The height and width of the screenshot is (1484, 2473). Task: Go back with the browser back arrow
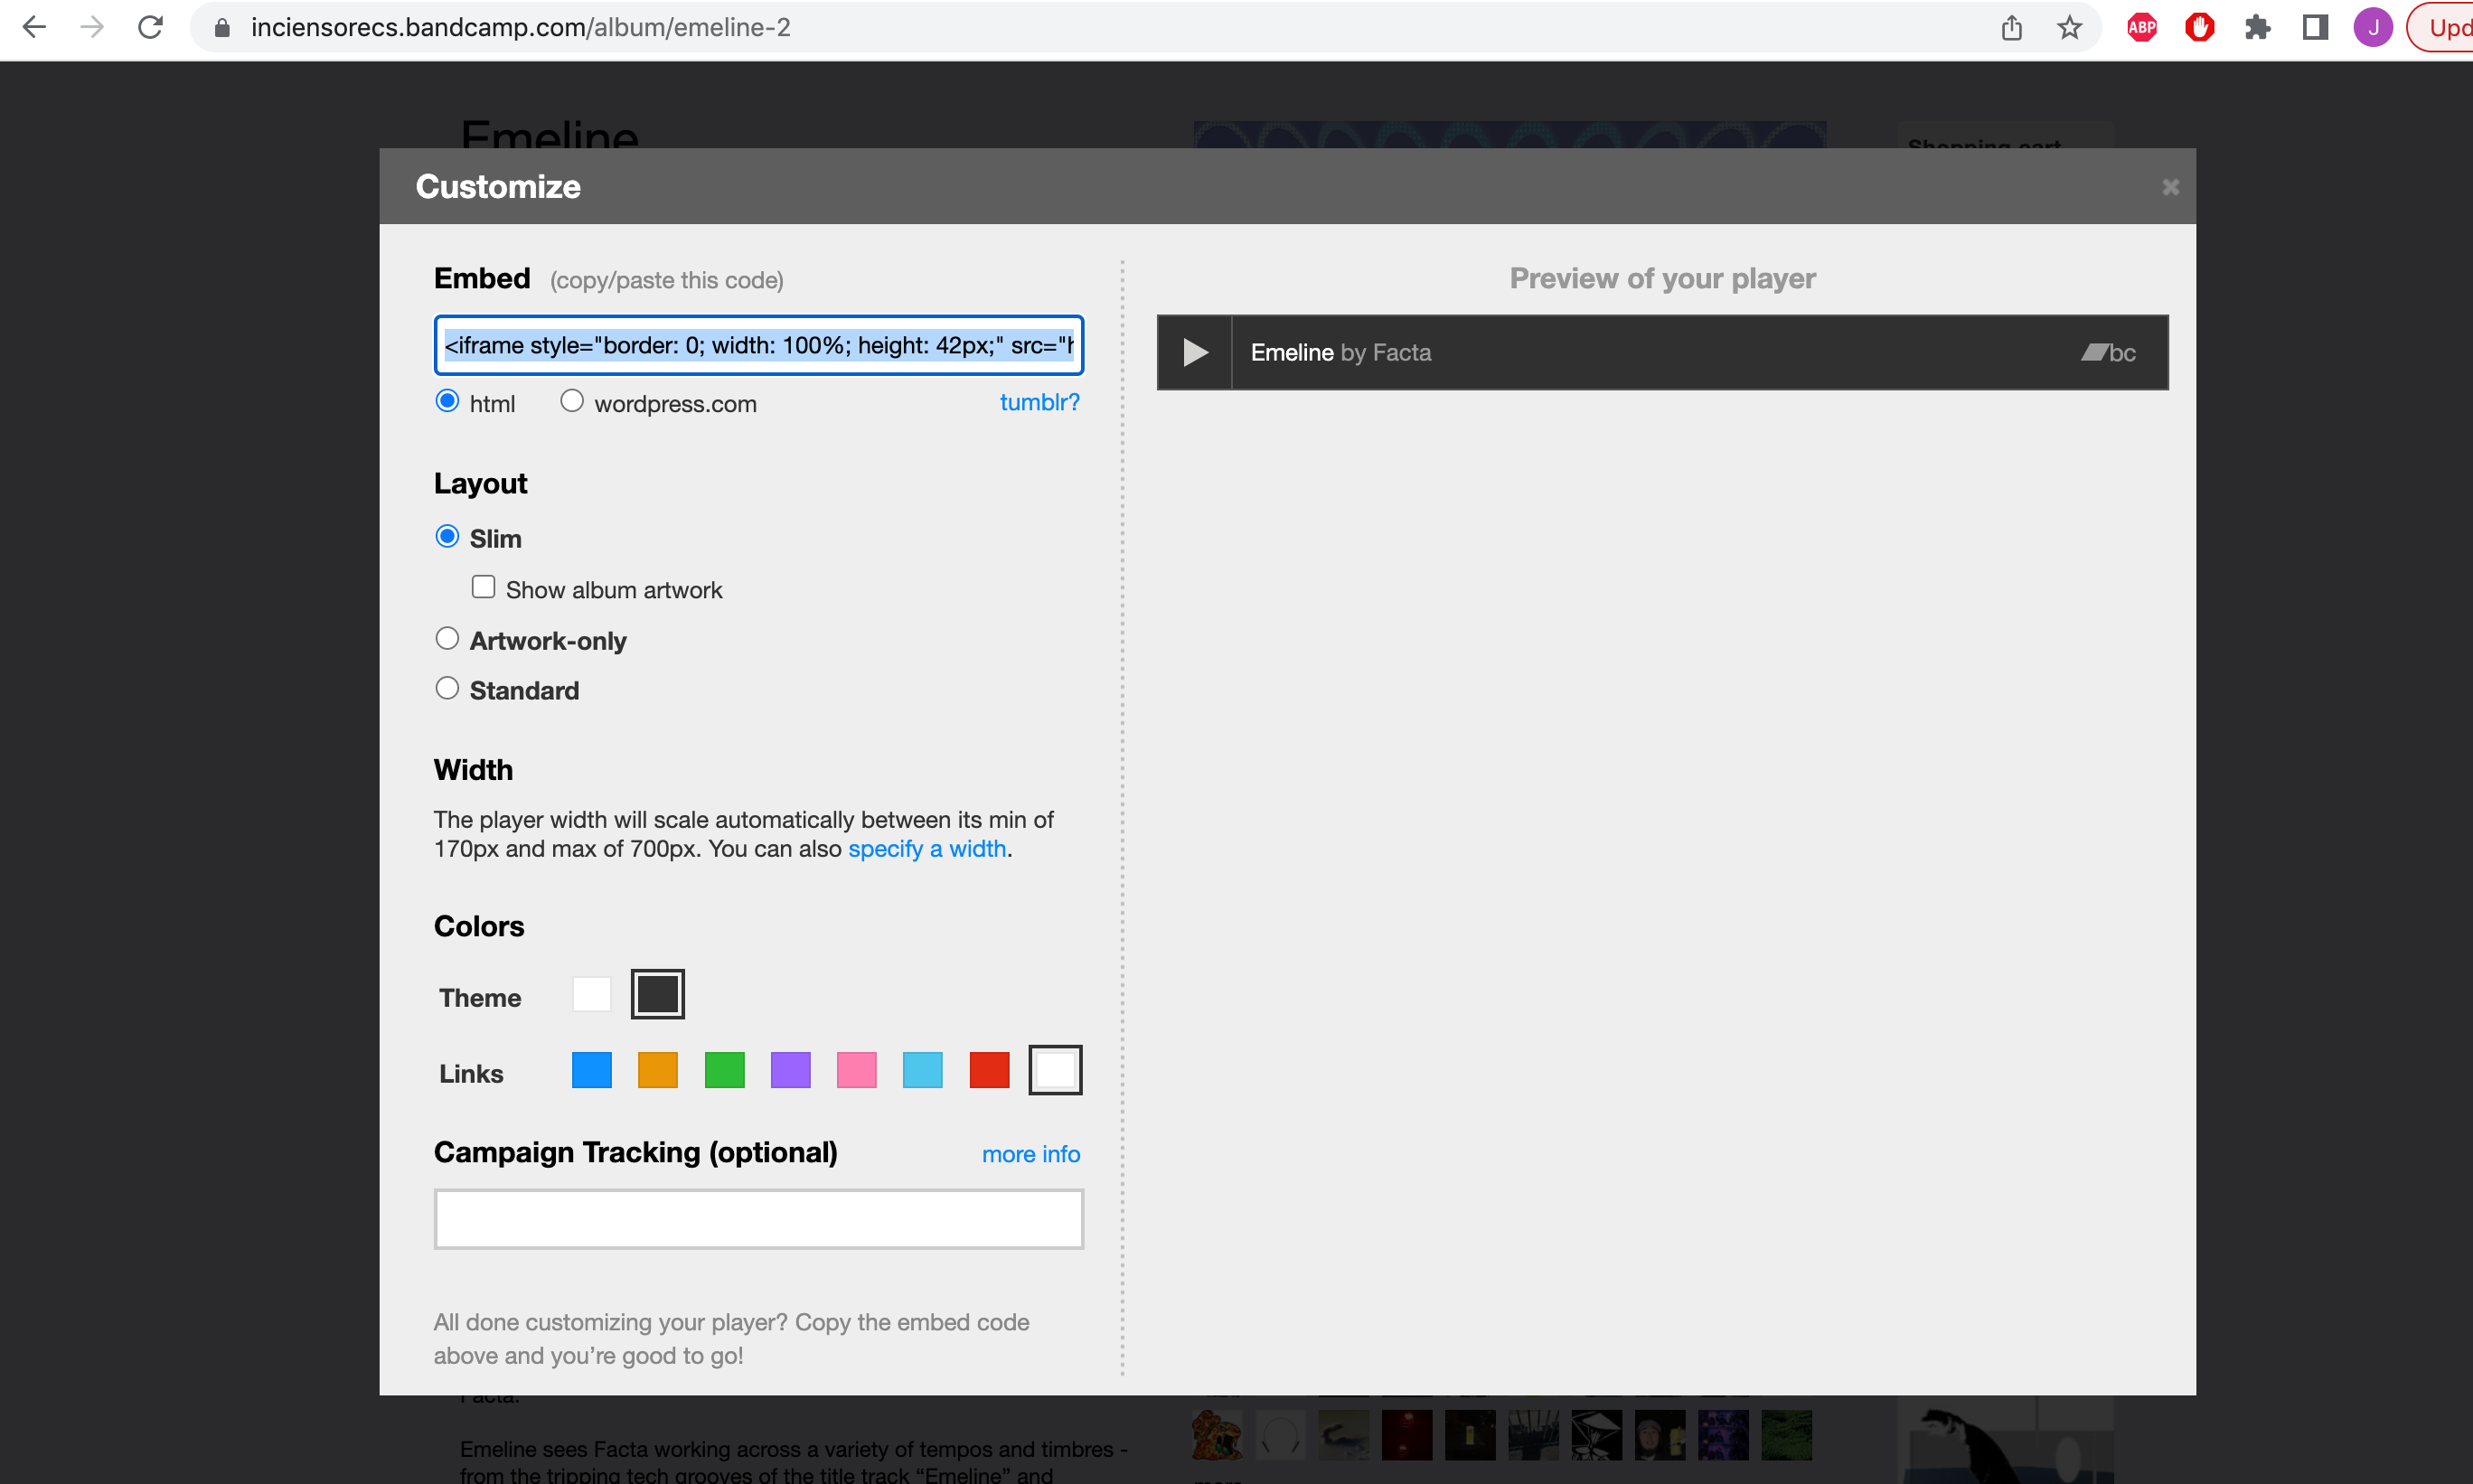coord(34,27)
